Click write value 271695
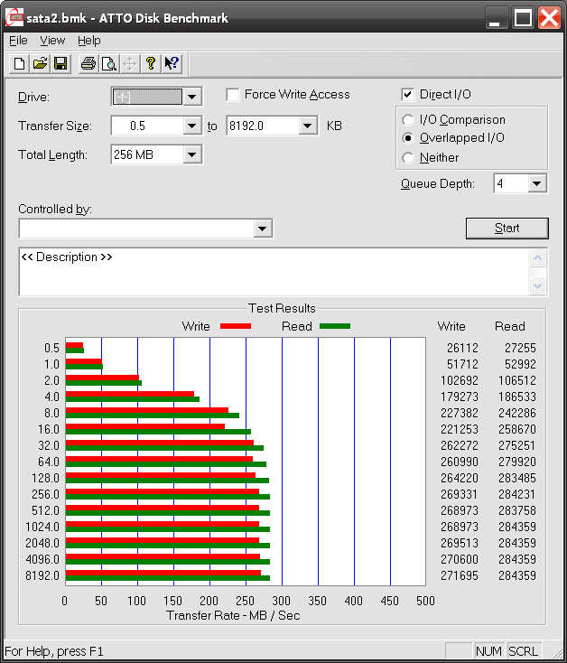 (x=460, y=575)
